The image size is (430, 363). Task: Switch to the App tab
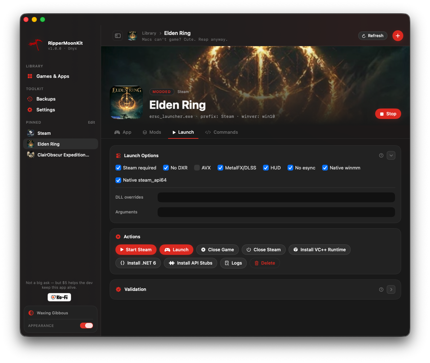123,132
